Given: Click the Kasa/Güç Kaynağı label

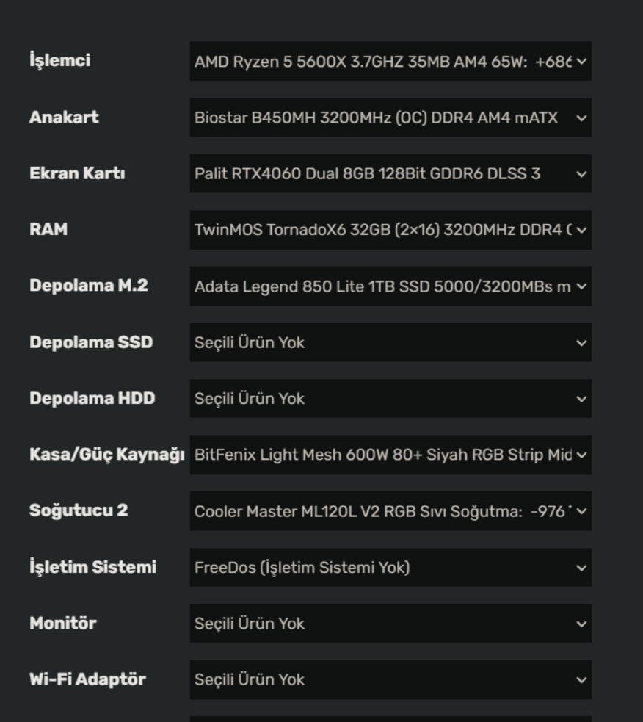Looking at the screenshot, I should tap(106, 455).
